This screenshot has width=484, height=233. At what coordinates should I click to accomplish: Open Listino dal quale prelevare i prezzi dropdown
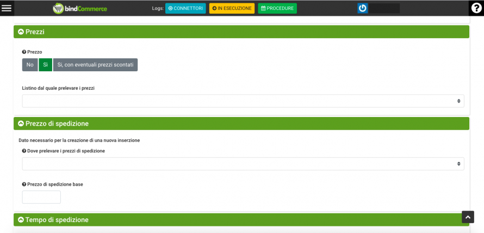(x=243, y=101)
